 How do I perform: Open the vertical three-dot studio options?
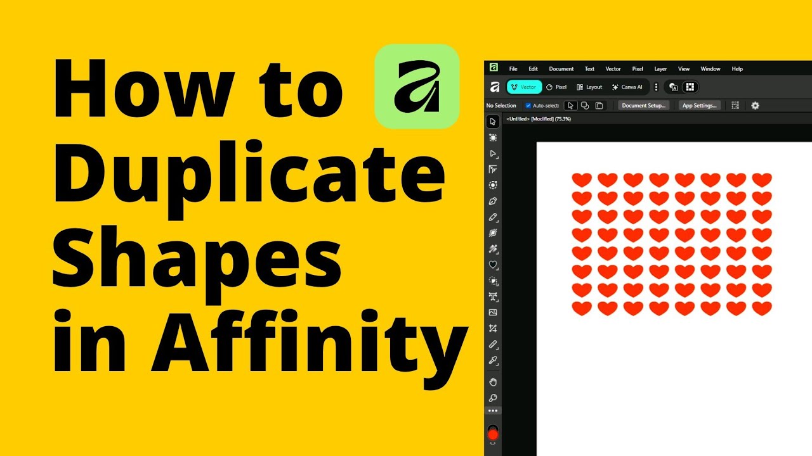click(656, 87)
